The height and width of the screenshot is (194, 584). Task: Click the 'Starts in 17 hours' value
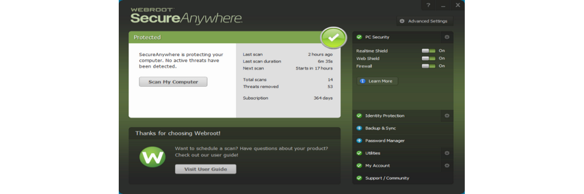[x=314, y=68]
